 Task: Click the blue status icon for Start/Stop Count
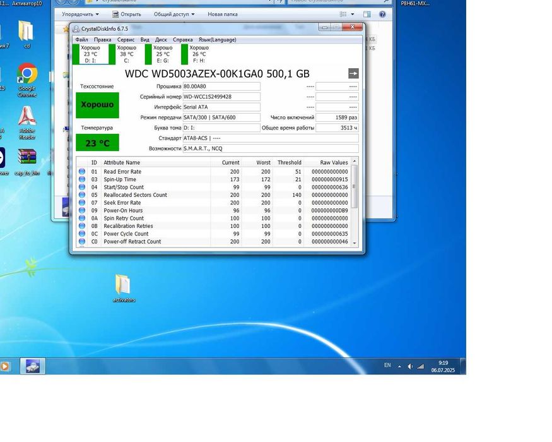pos(82,187)
